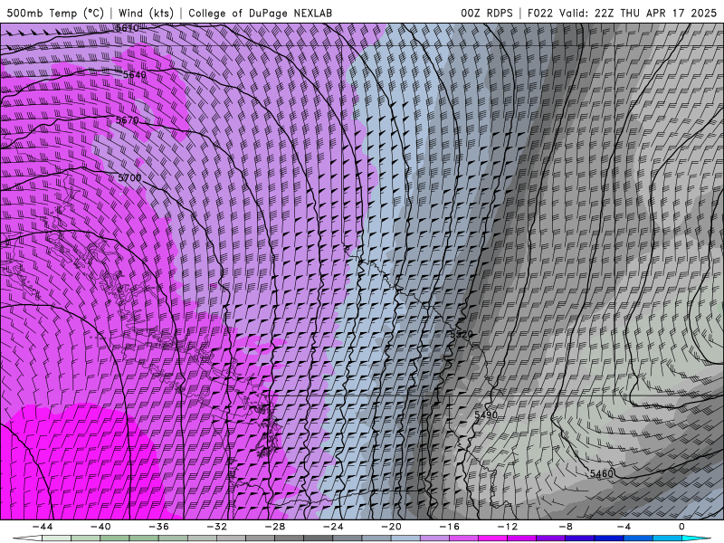This screenshot has width=724, height=543.
Task: Click the "500mb Temp (°C)" title text
Action: (x=55, y=13)
